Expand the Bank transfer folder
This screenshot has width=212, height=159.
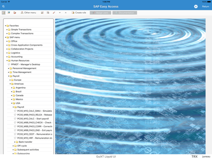15,142
